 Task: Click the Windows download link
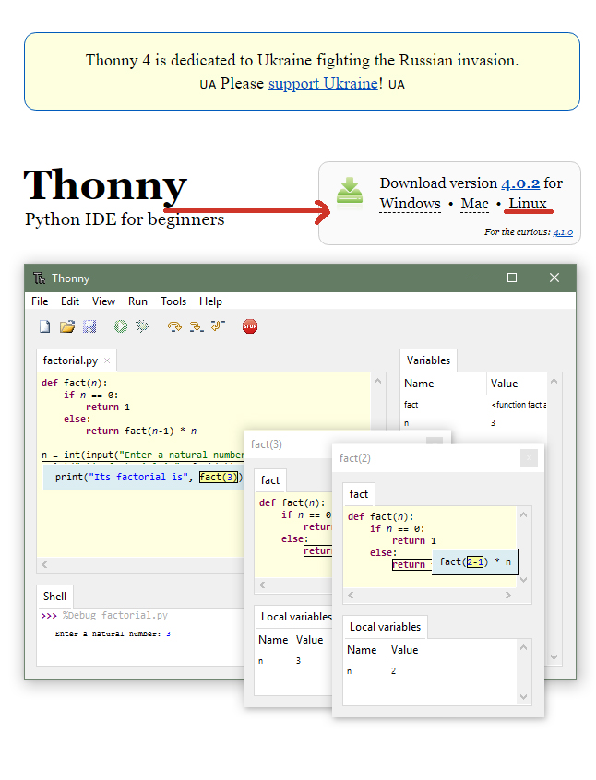410,203
